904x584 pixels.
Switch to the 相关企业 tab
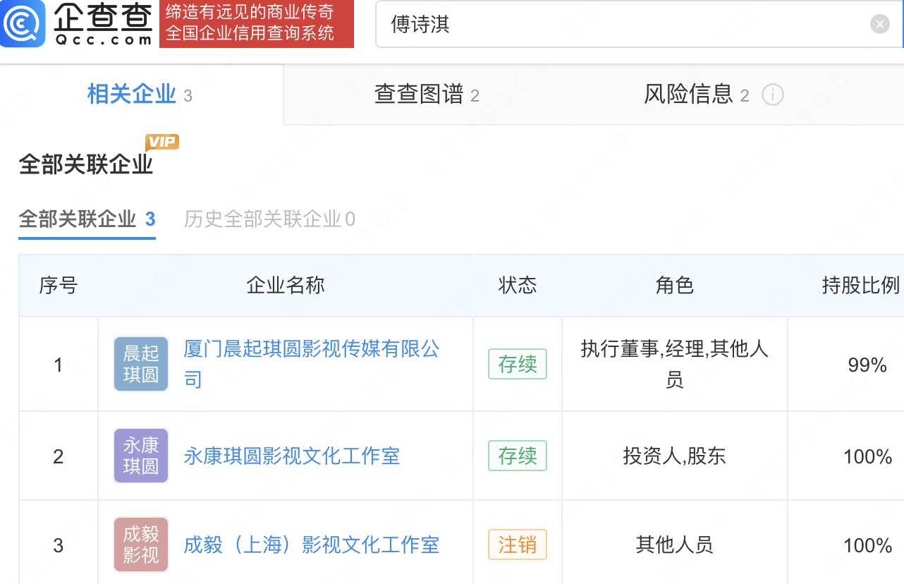pos(140,95)
